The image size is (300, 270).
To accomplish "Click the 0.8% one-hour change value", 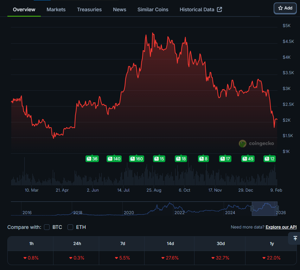I will click(31, 258).
